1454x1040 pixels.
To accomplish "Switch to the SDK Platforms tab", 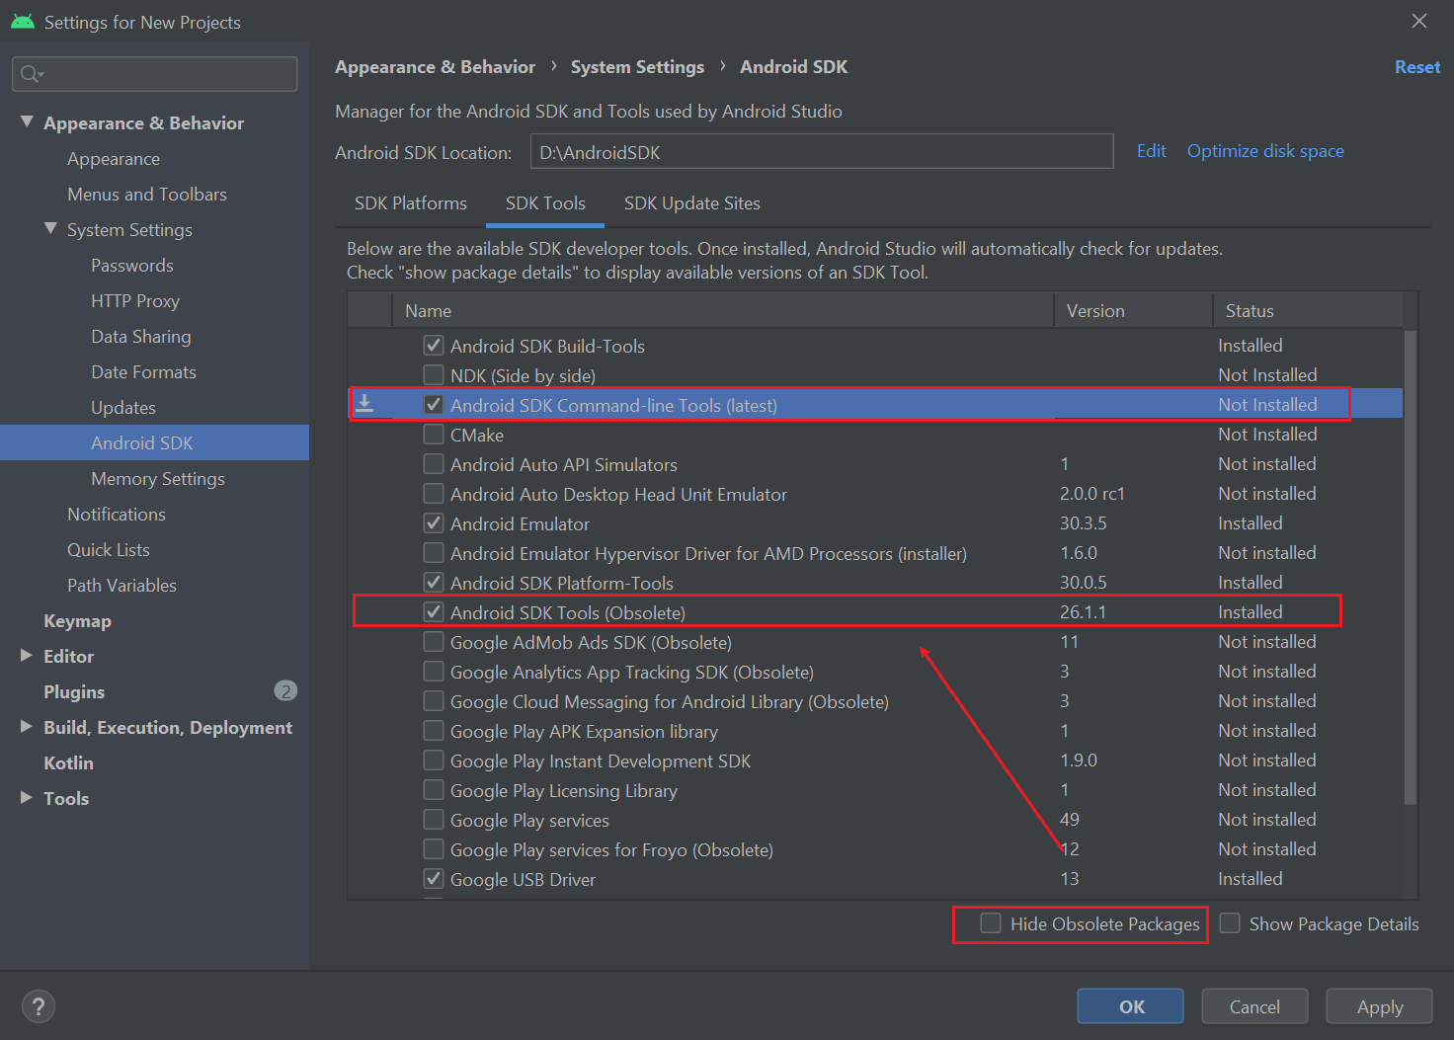I will coord(410,203).
